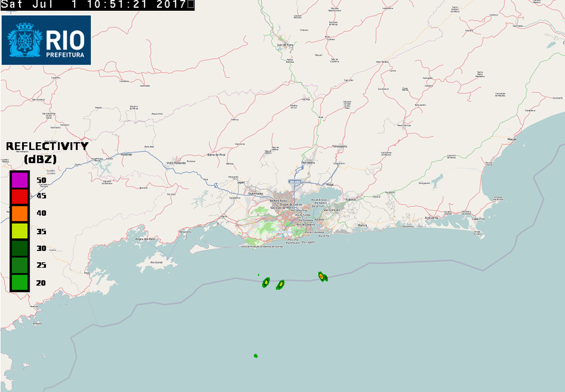Click the bright green 20 dBZ swatch

(x=19, y=282)
